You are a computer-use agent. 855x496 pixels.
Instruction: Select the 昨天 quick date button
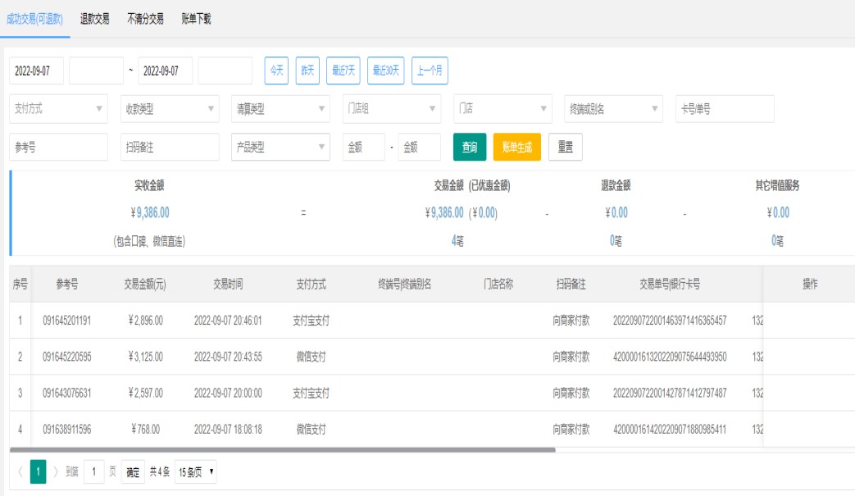[307, 71]
